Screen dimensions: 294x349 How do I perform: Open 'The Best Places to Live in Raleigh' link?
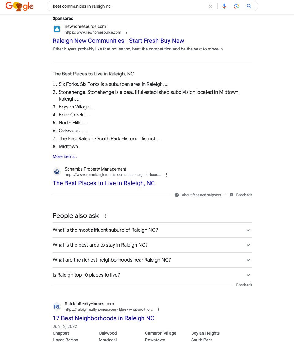pyautogui.click(x=104, y=183)
